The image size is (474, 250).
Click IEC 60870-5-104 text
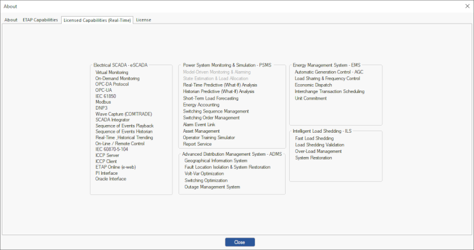(111, 149)
